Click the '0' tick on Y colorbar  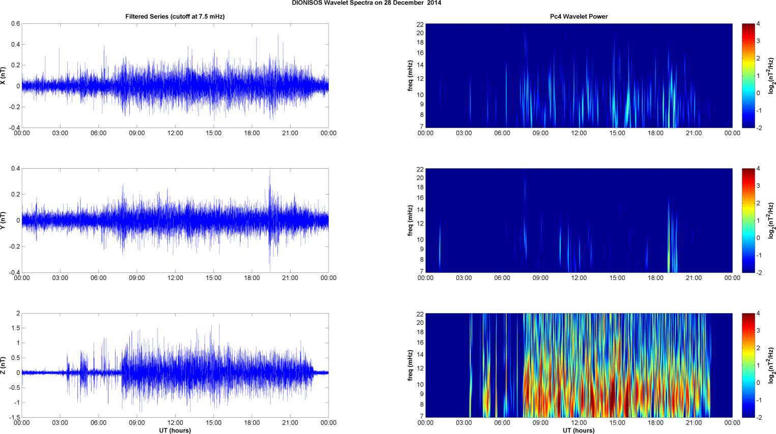(x=759, y=238)
